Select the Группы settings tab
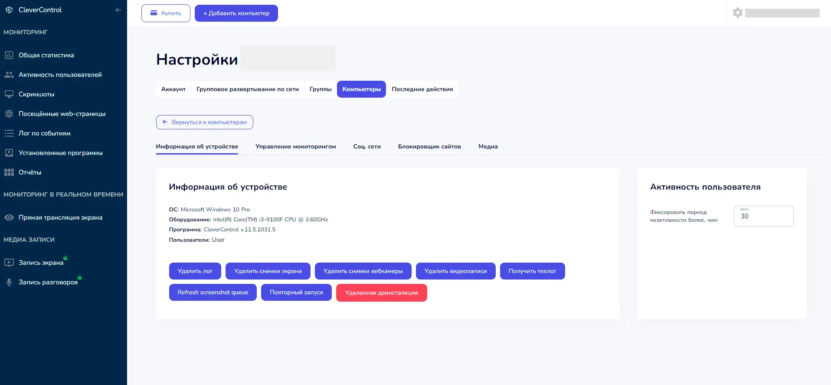This screenshot has height=385, width=831. point(321,89)
